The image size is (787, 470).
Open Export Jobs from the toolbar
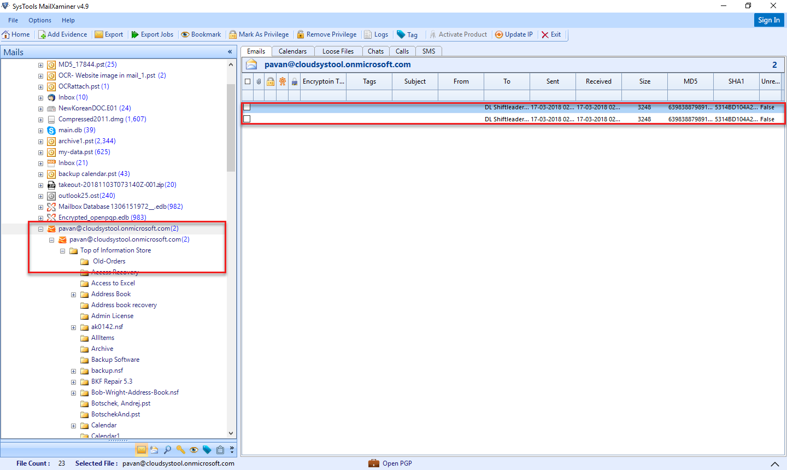[152, 34]
